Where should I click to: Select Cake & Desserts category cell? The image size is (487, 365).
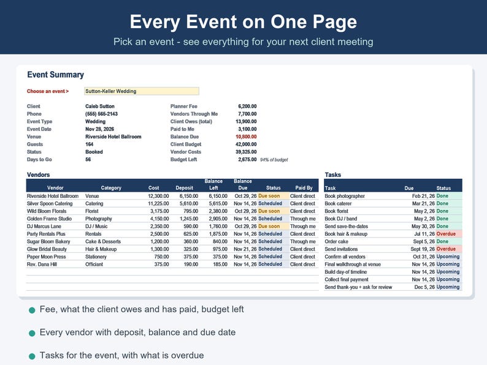point(103,241)
